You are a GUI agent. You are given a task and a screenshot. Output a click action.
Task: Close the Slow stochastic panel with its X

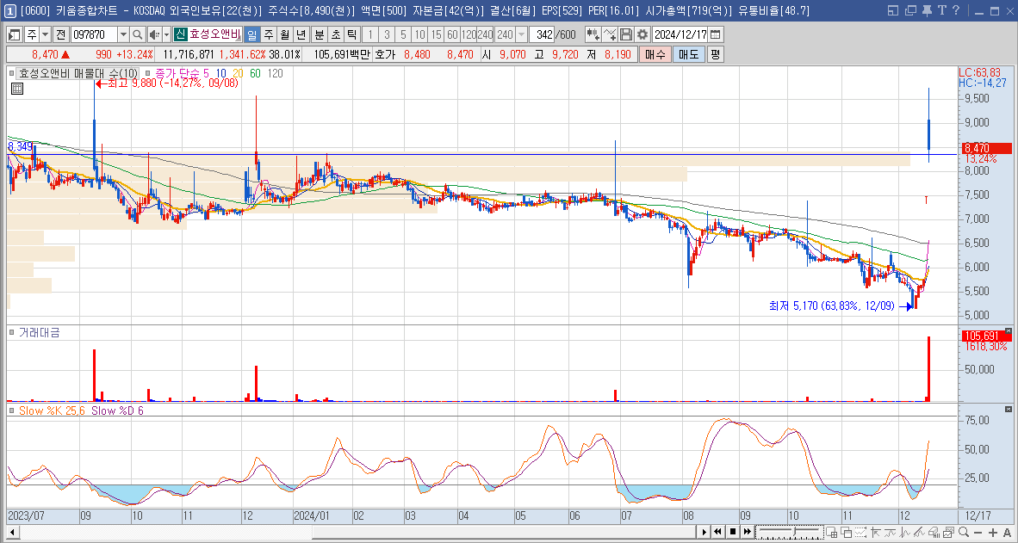click(x=1009, y=410)
